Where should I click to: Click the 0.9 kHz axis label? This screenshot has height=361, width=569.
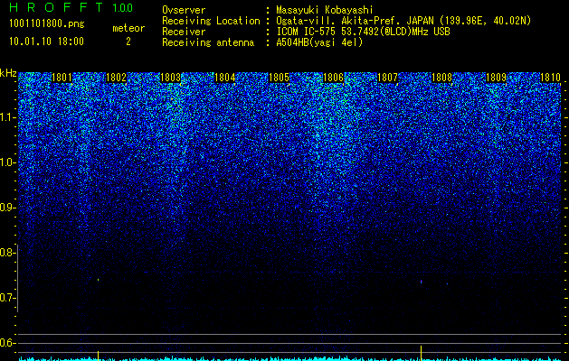coord(7,208)
